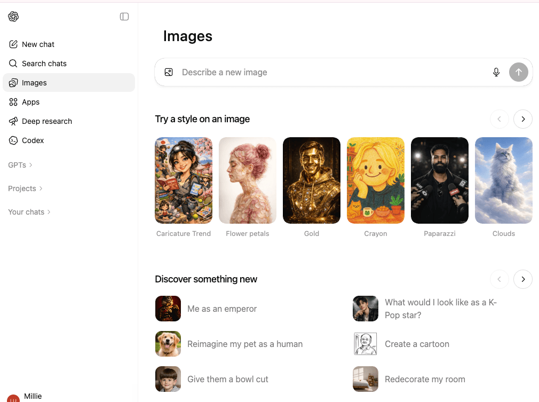Click the ChatGPT logo
Screen dimensions: 539x402
click(x=13, y=16)
